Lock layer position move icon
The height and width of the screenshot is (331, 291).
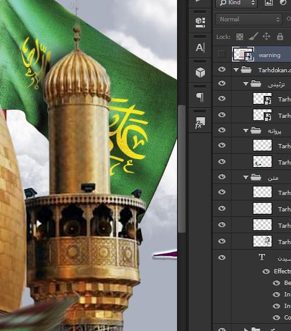(266, 36)
